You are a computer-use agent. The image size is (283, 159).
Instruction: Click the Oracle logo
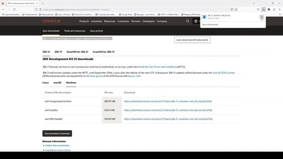(x=51, y=21)
